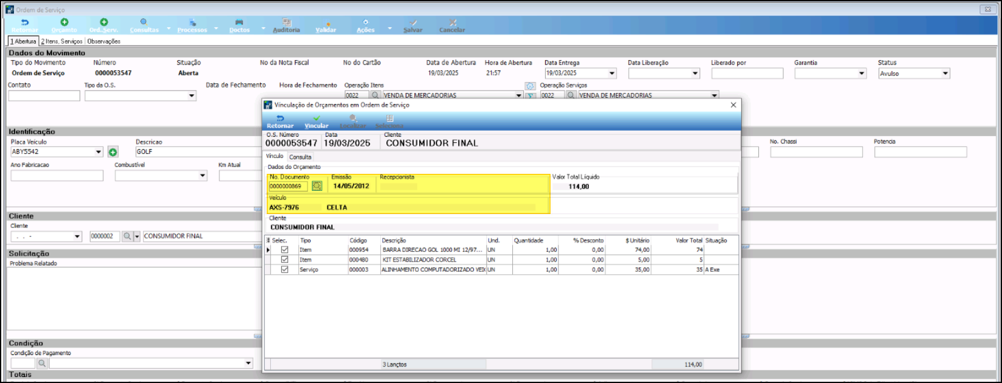Open the Condição de Pagamento dropdown
The width and height of the screenshot is (1002, 383).
[x=248, y=364]
